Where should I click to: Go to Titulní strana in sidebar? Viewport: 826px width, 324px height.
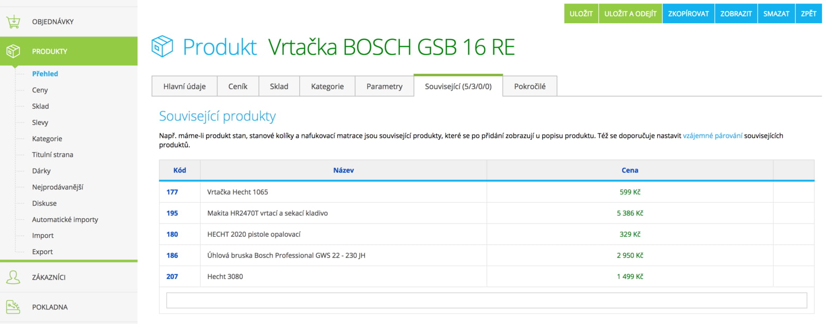click(x=53, y=155)
